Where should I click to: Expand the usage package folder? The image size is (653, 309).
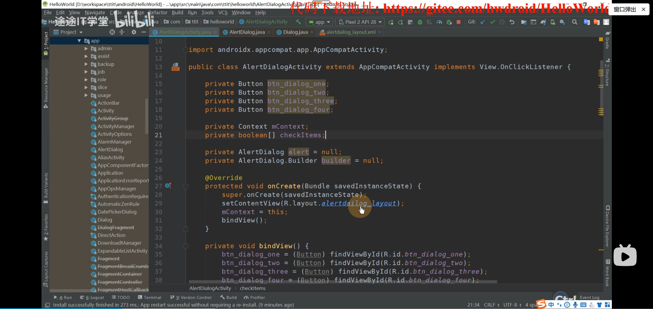(x=86, y=95)
